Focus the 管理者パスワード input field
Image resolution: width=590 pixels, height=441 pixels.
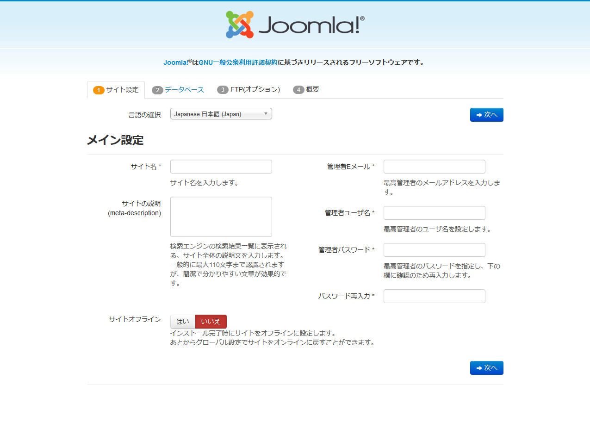coord(435,250)
